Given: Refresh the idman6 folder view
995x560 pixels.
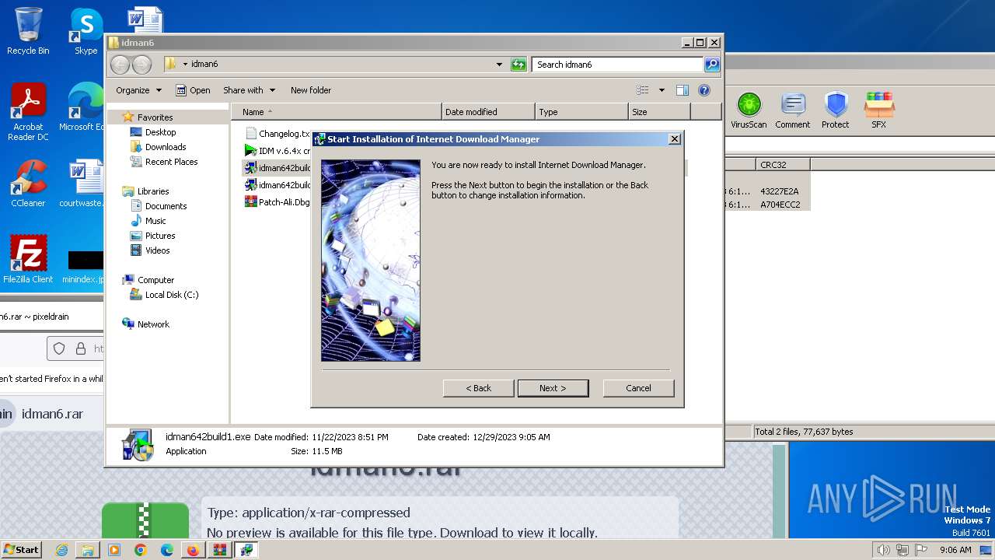Looking at the screenshot, I should pos(518,65).
